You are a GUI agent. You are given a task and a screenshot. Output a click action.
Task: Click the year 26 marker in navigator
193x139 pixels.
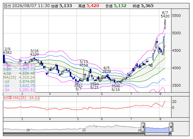(139, 130)
